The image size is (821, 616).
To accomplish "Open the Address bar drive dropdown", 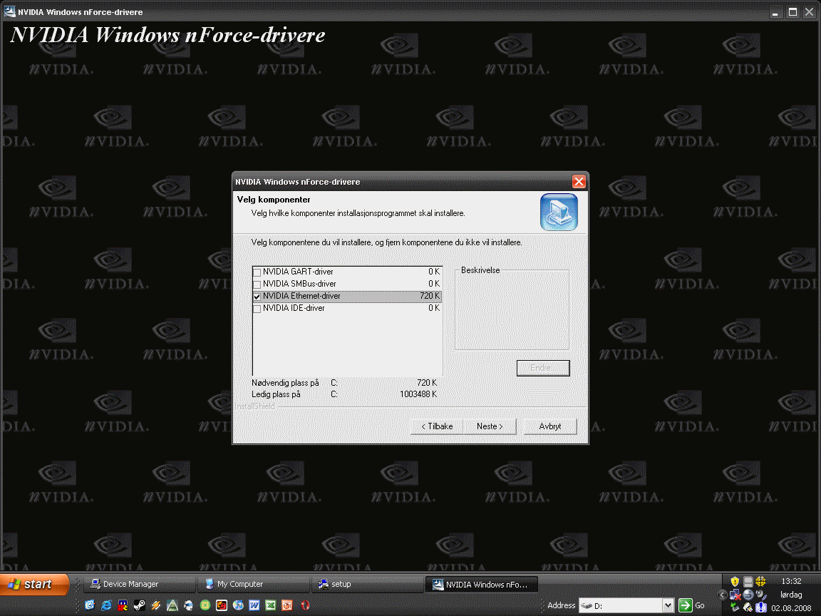I will [668, 605].
